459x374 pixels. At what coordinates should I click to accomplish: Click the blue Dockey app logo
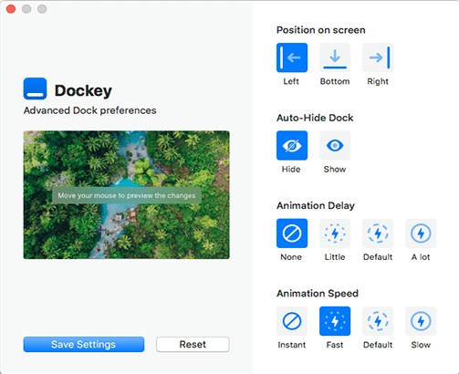pyautogui.click(x=35, y=88)
